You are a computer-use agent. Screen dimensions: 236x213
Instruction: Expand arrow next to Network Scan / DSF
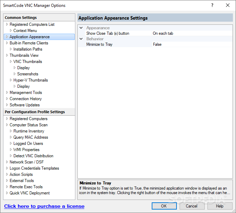click(7, 162)
